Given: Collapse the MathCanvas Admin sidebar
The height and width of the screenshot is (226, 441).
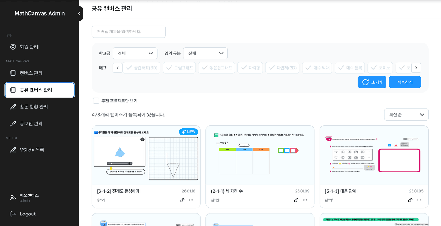Looking at the screenshot, I should click(x=79, y=13).
